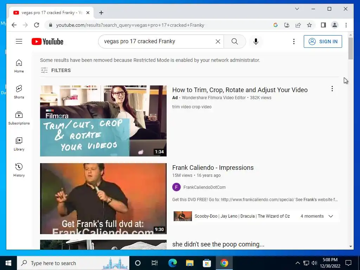Image resolution: width=360 pixels, height=270 pixels.
Task: Clear the search query with the X icon
Action: point(218,41)
